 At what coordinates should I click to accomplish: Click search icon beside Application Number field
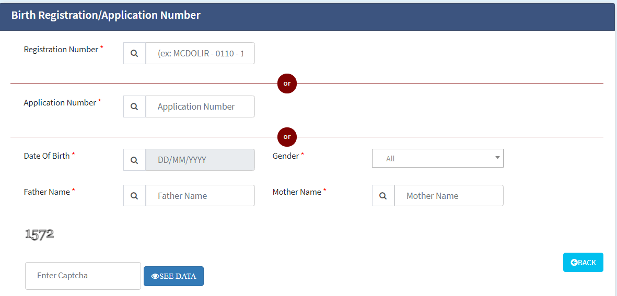tap(134, 106)
